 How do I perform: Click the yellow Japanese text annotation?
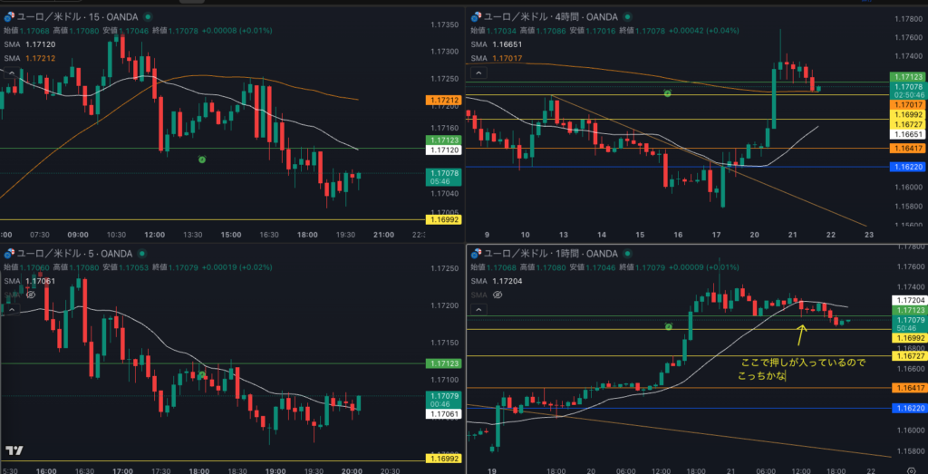803,369
